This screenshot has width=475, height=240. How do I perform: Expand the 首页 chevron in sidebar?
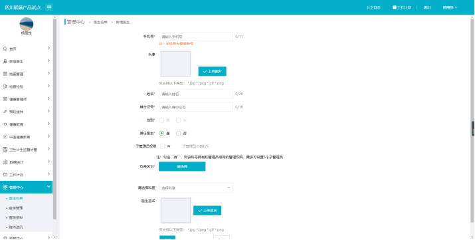click(x=48, y=48)
